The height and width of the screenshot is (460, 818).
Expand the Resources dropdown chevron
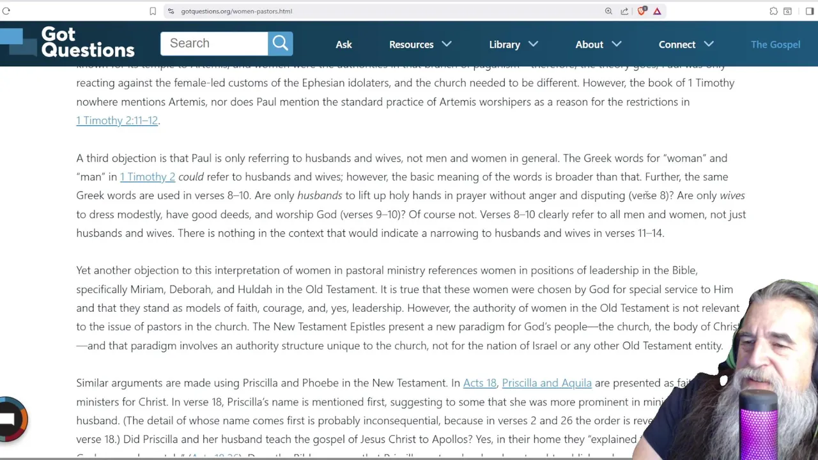pos(447,44)
